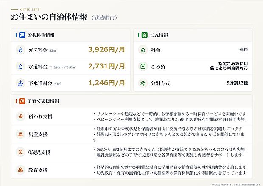Viewport: 263px width, 186px height.
Task: Click the 2,731円/月 water price
Action: tap(106, 66)
